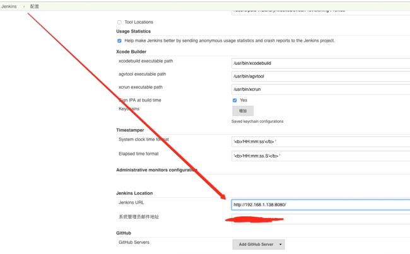Screen dimensions: 410x254
Task: Click the xcodebuild executable path label
Action: coord(146,61)
